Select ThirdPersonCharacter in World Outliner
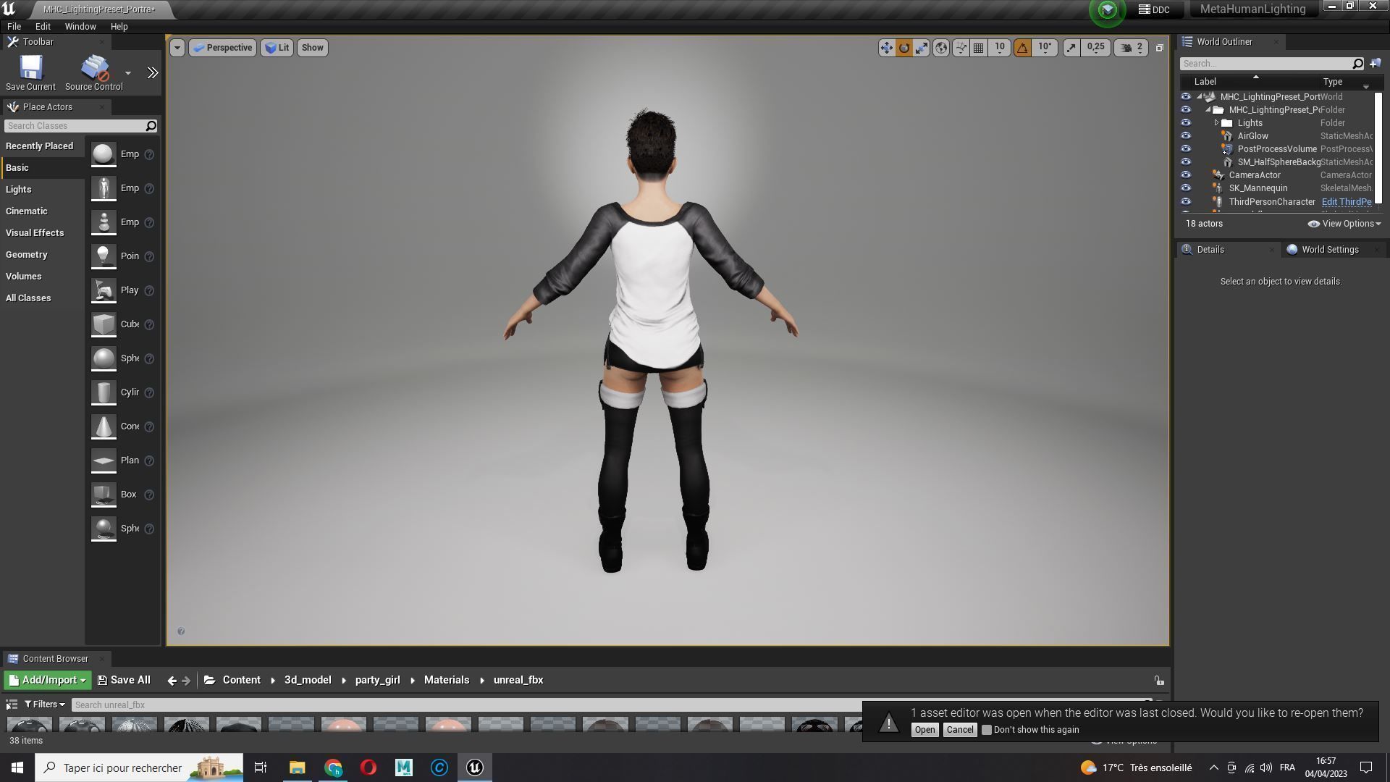 click(x=1271, y=202)
